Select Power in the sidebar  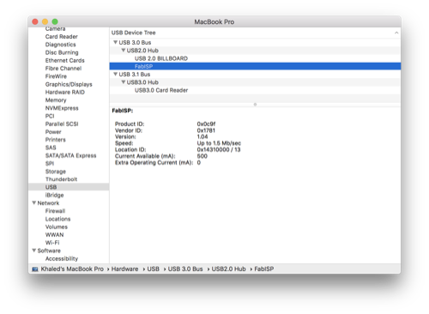point(53,132)
